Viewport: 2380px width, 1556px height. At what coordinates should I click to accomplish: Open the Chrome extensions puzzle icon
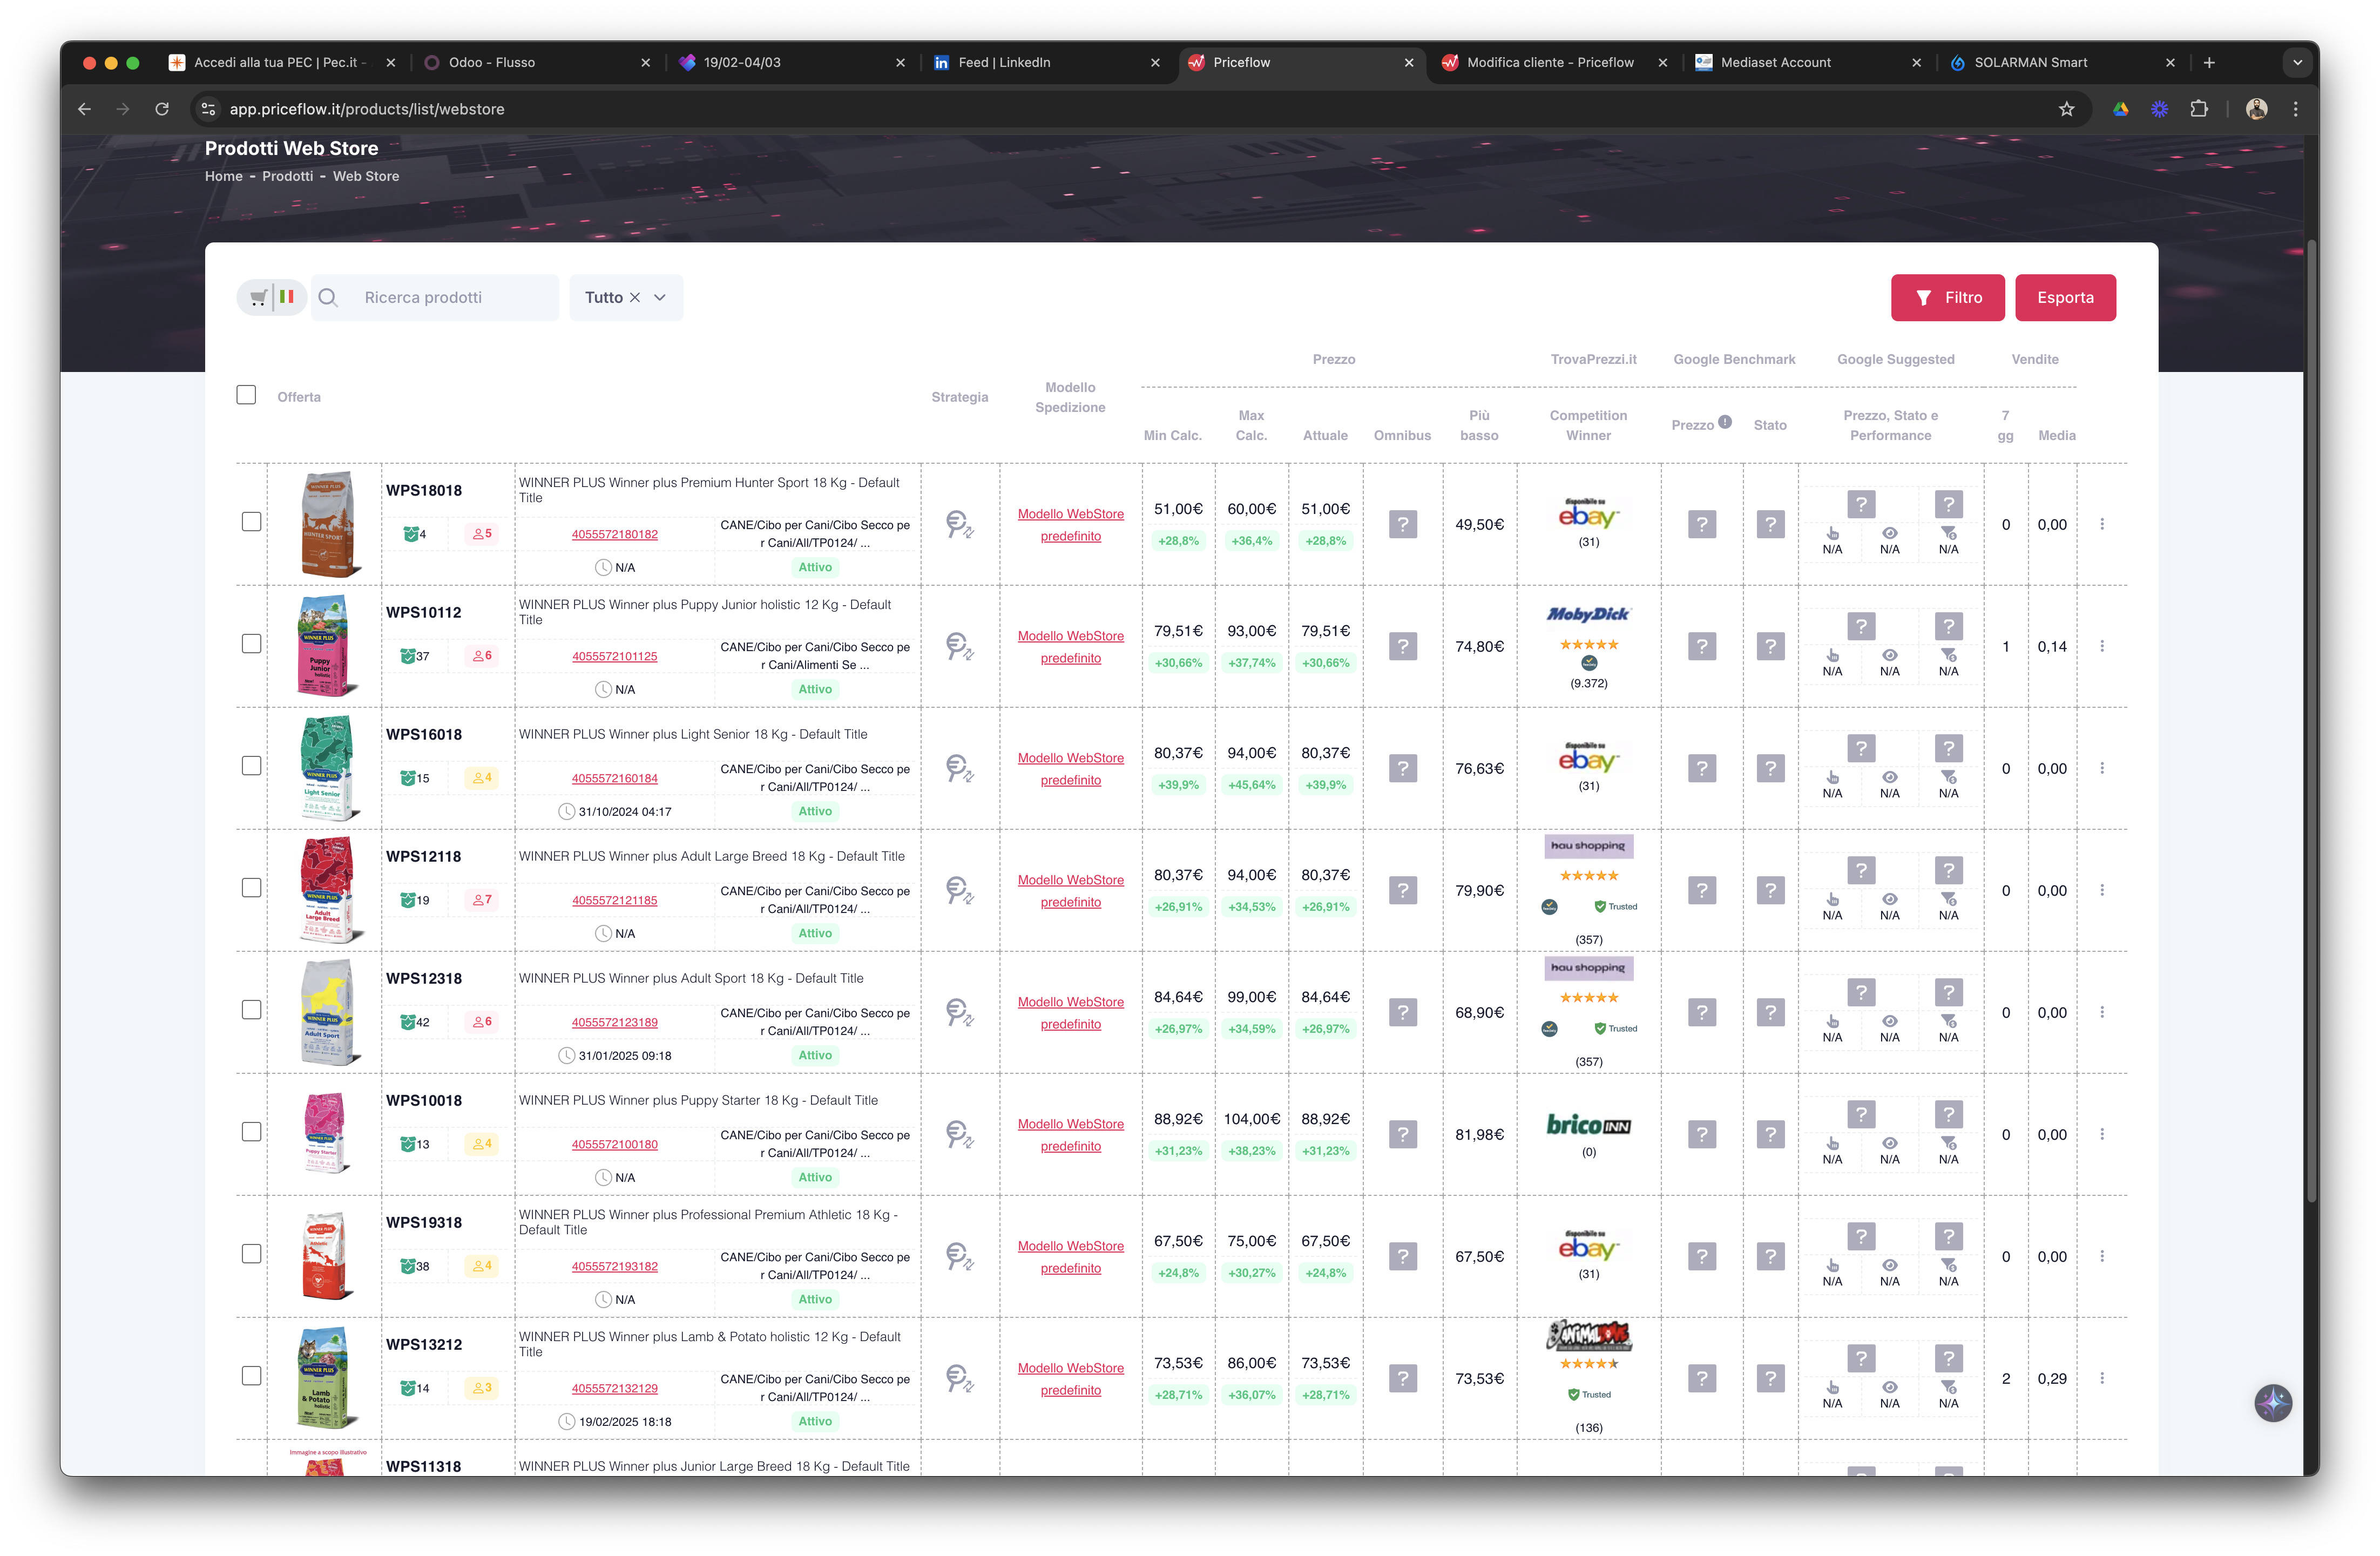[2198, 109]
